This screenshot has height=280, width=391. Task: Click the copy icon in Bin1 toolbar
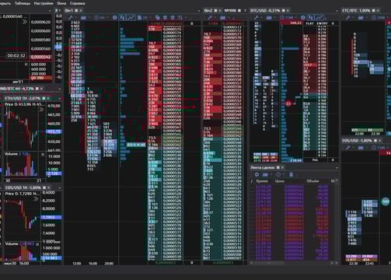pyautogui.click(x=157, y=17)
